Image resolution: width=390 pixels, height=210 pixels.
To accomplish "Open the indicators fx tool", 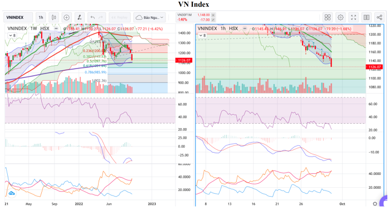I will (x=80, y=17).
